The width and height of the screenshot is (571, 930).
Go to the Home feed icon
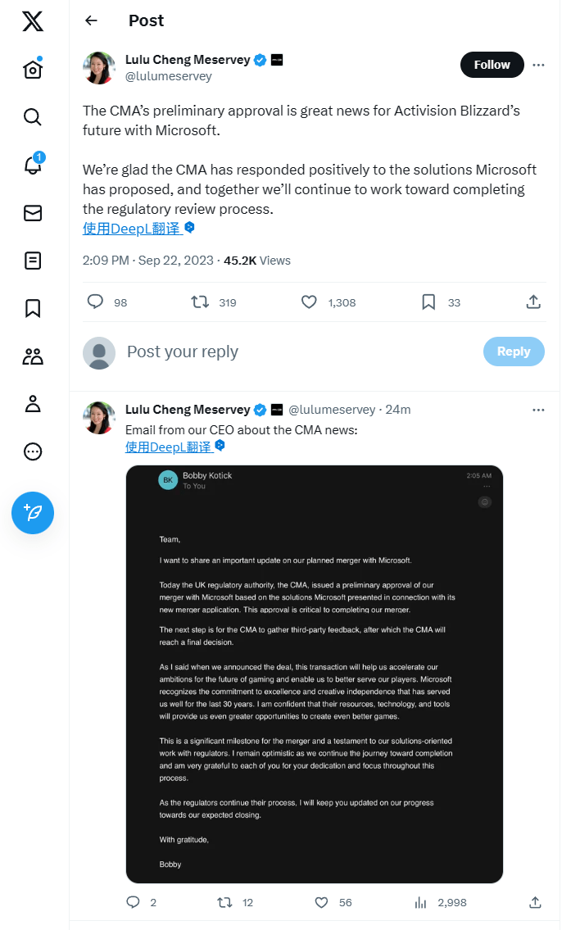[x=33, y=70]
